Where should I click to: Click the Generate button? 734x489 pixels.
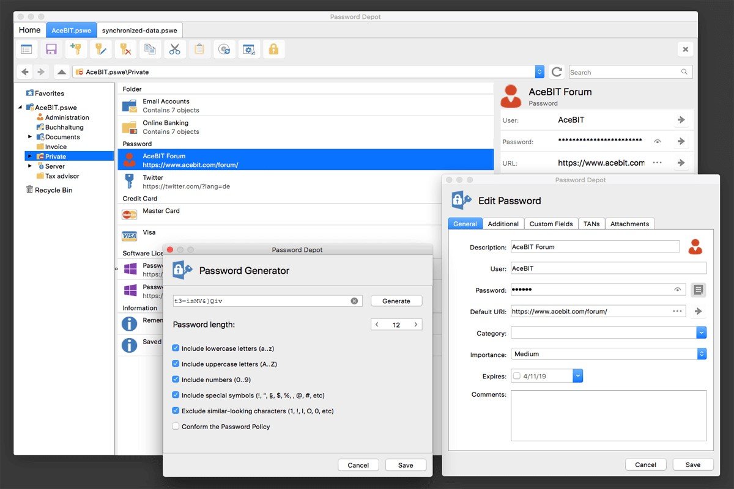[x=396, y=301]
